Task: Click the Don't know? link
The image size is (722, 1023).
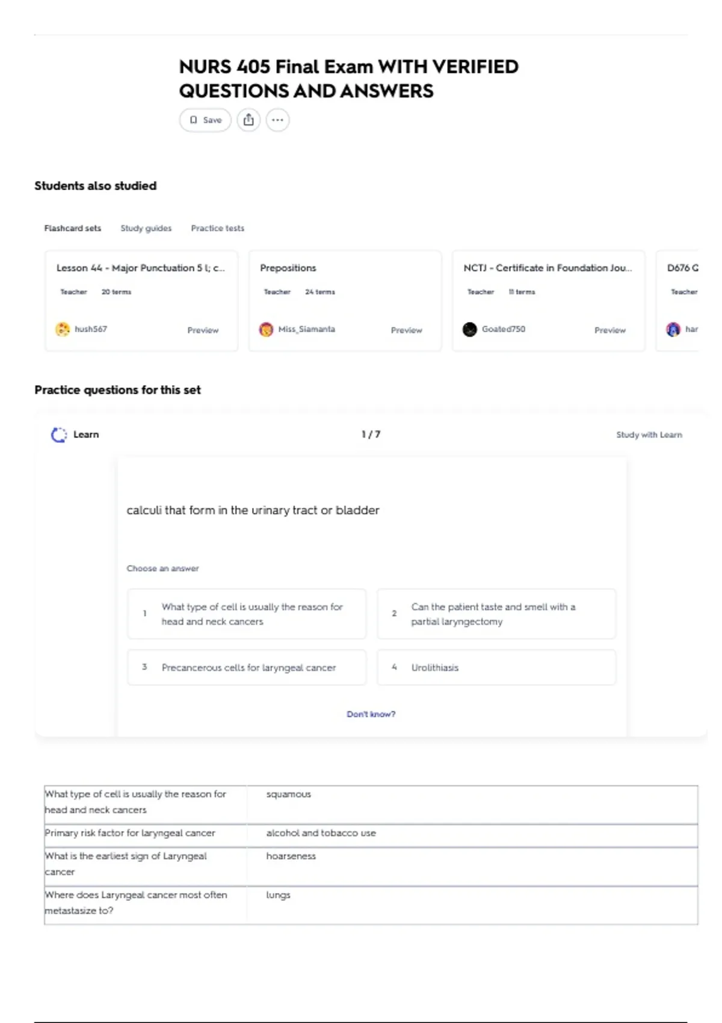Action: tap(371, 714)
